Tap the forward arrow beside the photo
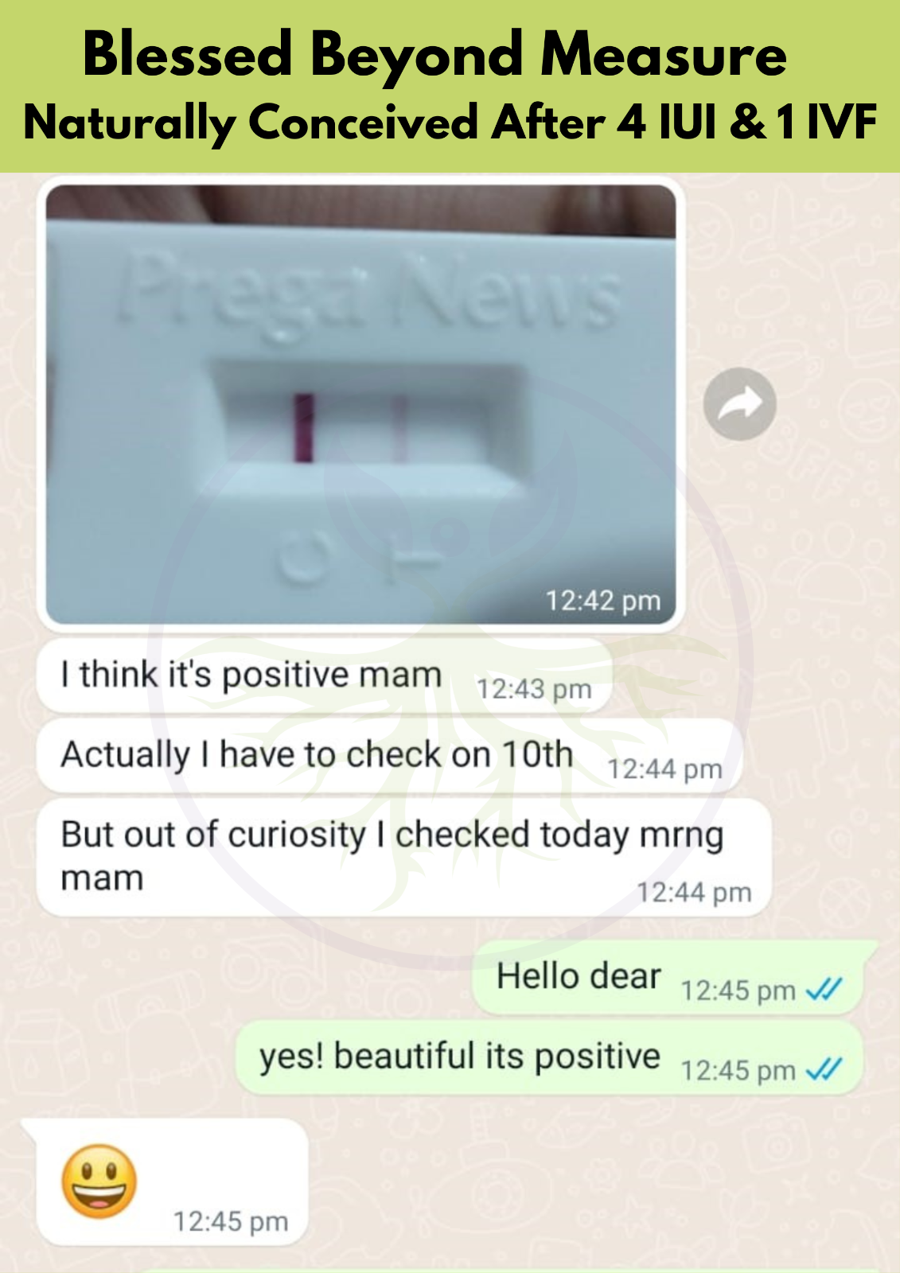The height and width of the screenshot is (1273, 900). (739, 404)
